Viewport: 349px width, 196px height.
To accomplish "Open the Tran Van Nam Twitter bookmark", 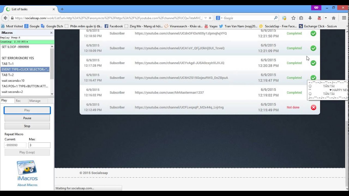I will [x=238, y=26].
